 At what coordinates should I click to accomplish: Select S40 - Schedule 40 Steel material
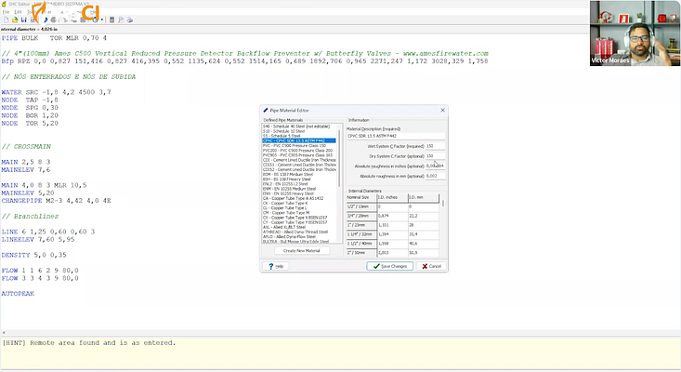coord(298,126)
